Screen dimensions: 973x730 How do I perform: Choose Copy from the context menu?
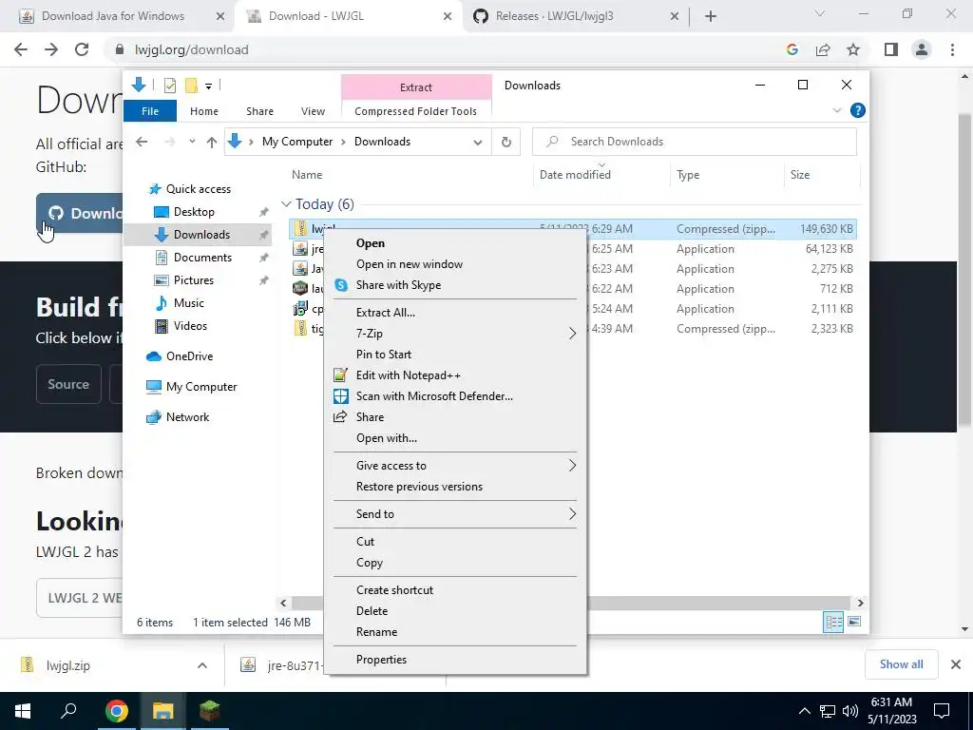point(370,563)
